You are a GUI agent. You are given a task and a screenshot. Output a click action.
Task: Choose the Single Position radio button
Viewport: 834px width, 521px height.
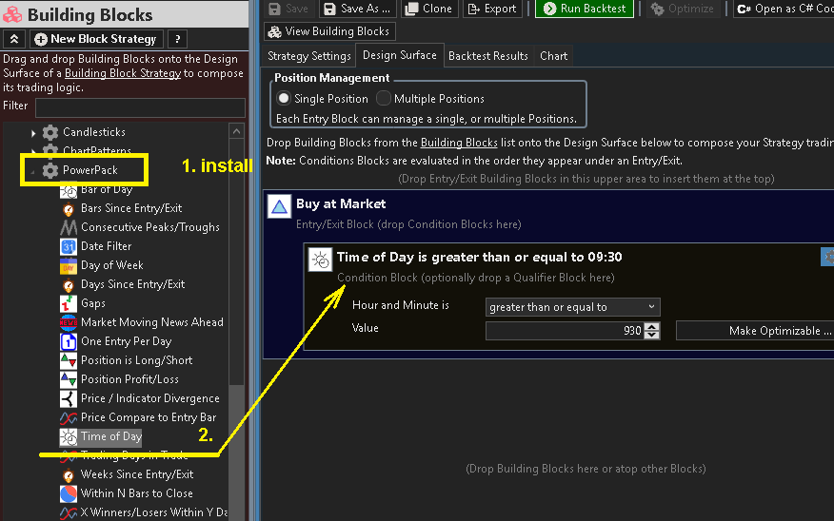(x=283, y=99)
